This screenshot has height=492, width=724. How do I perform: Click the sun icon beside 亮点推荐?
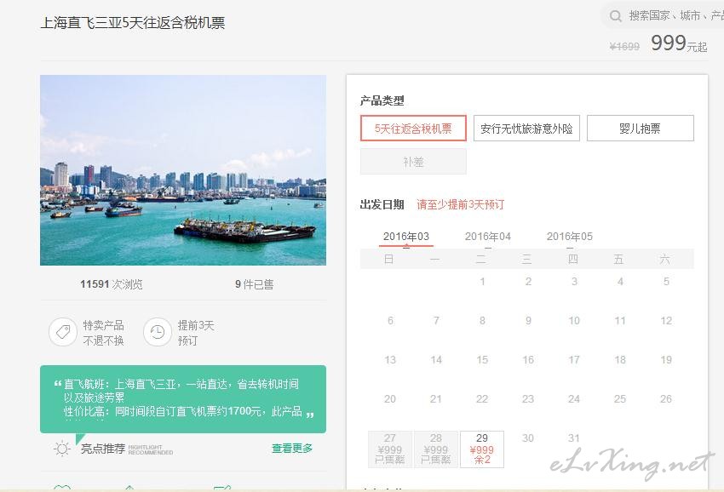[62, 448]
